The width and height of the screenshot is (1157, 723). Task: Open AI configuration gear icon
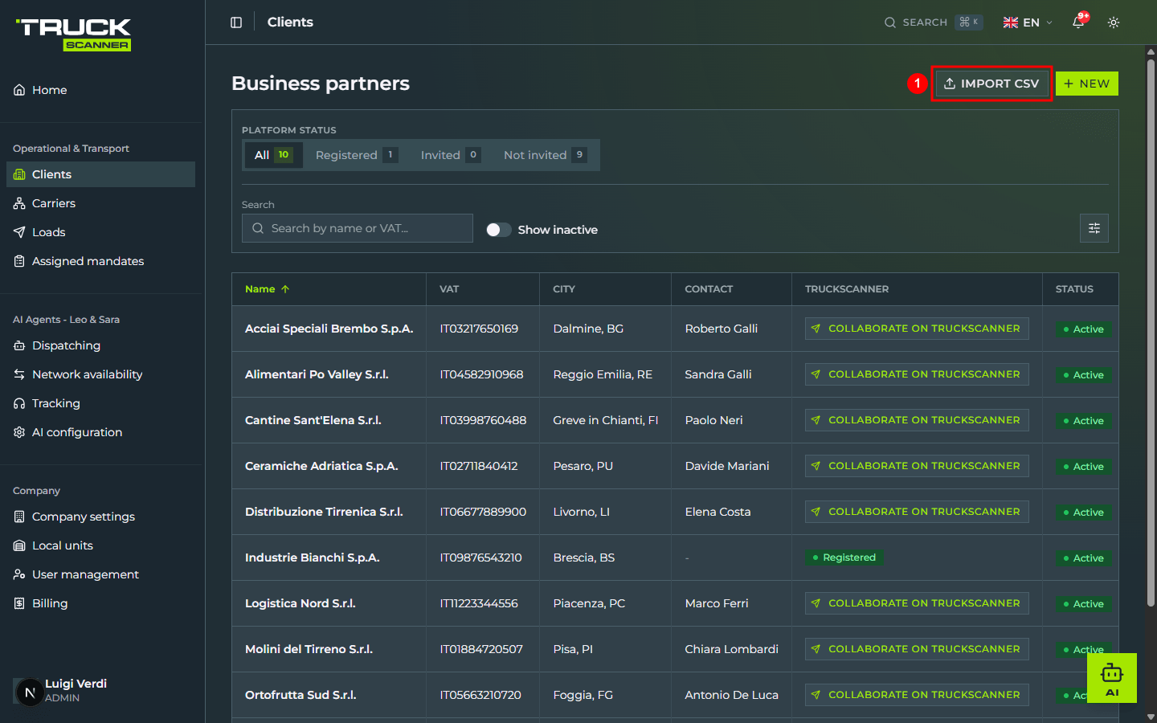pos(19,432)
